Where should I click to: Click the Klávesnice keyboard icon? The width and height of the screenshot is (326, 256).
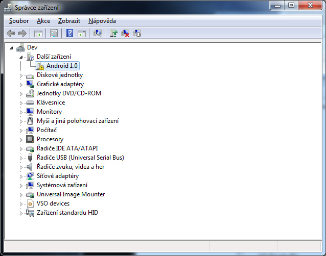(30, 103)
